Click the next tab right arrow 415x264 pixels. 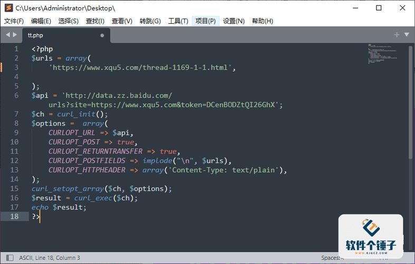coord(15,35)
